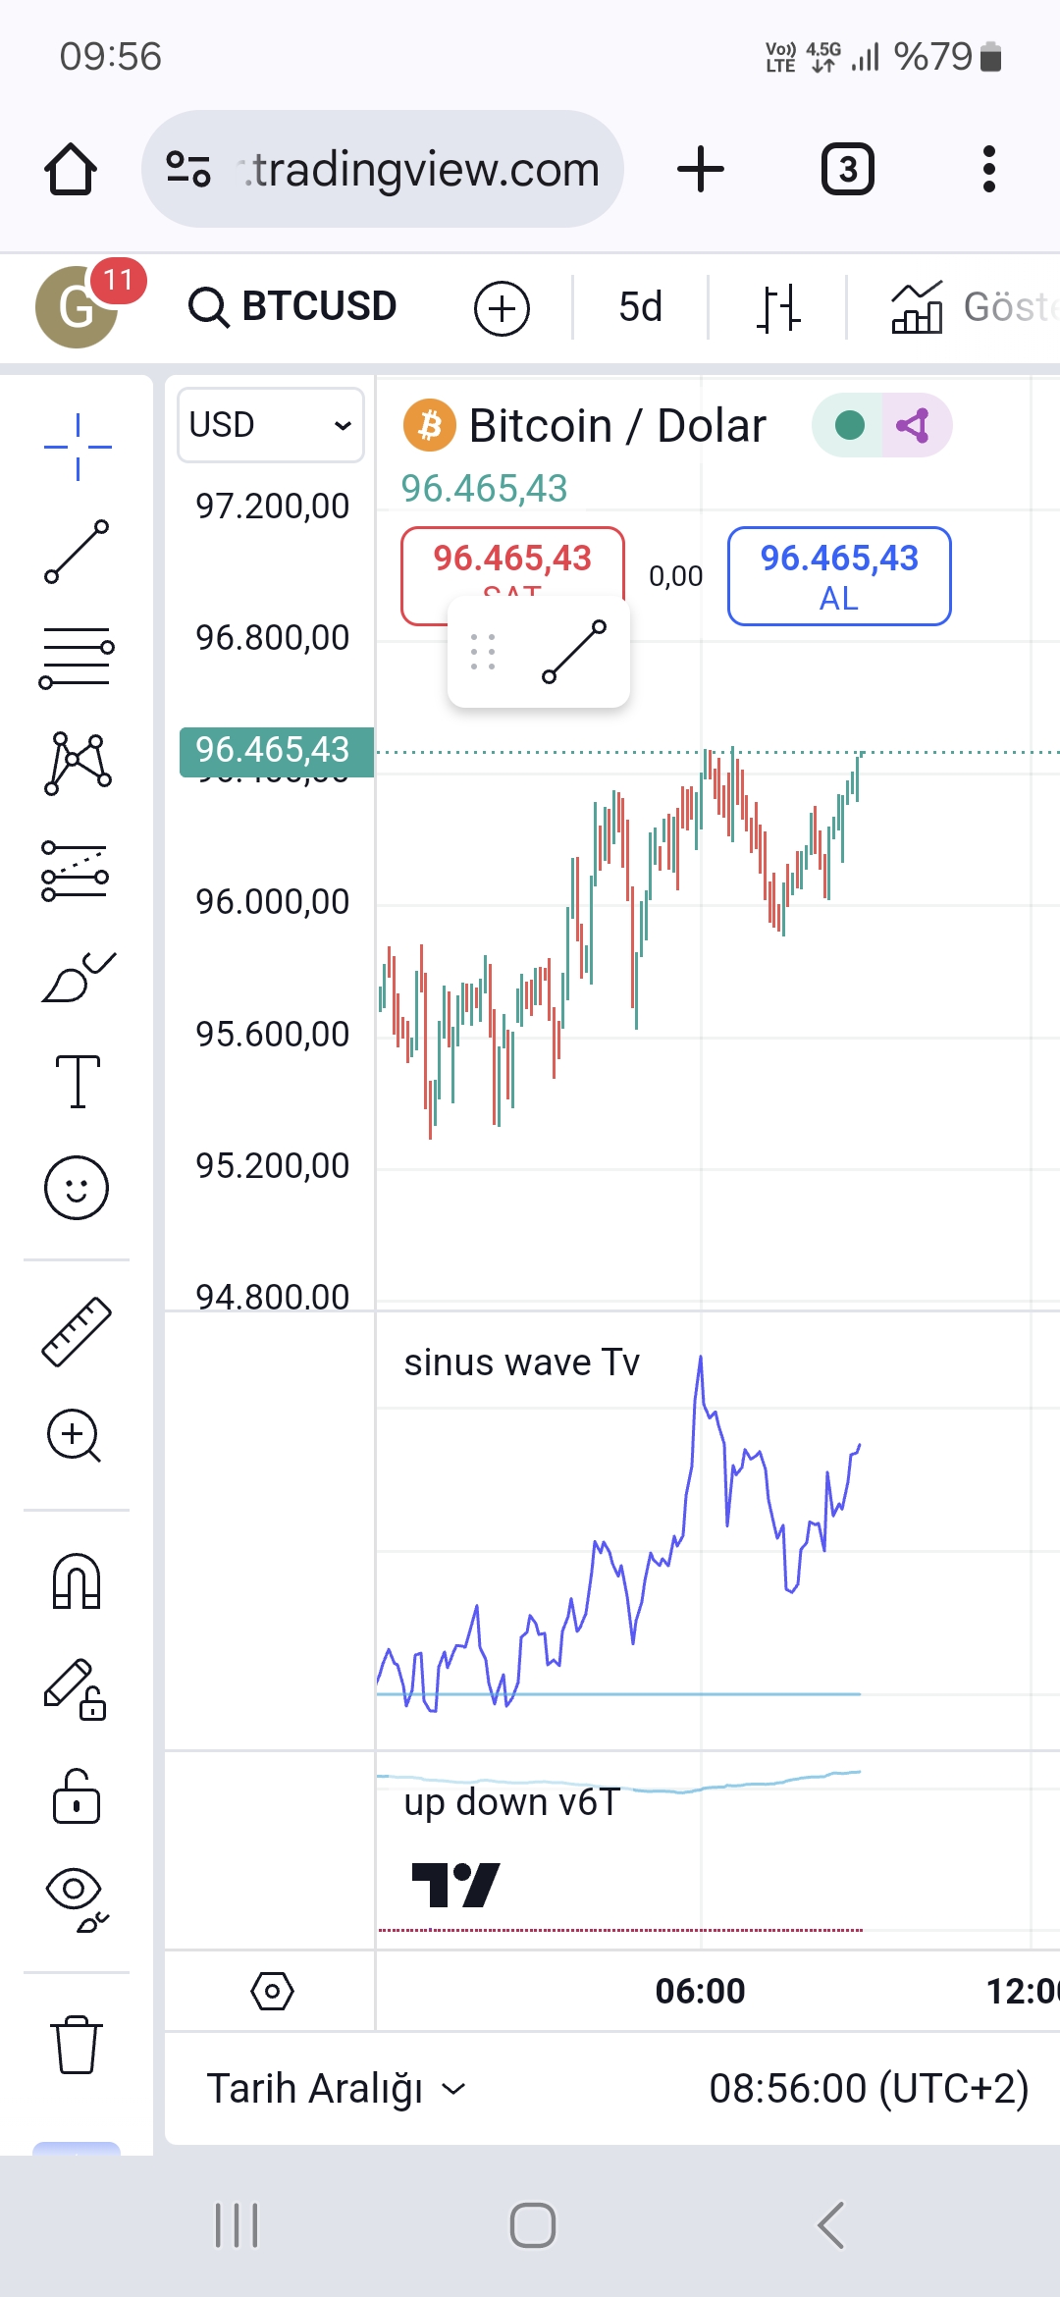Select the trend line drawing tool
The height and width of the screenshot is (2297, 1060).
click(x=77, y=552)
